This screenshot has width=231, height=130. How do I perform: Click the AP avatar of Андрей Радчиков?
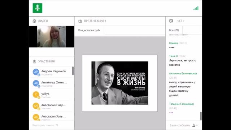36,72
